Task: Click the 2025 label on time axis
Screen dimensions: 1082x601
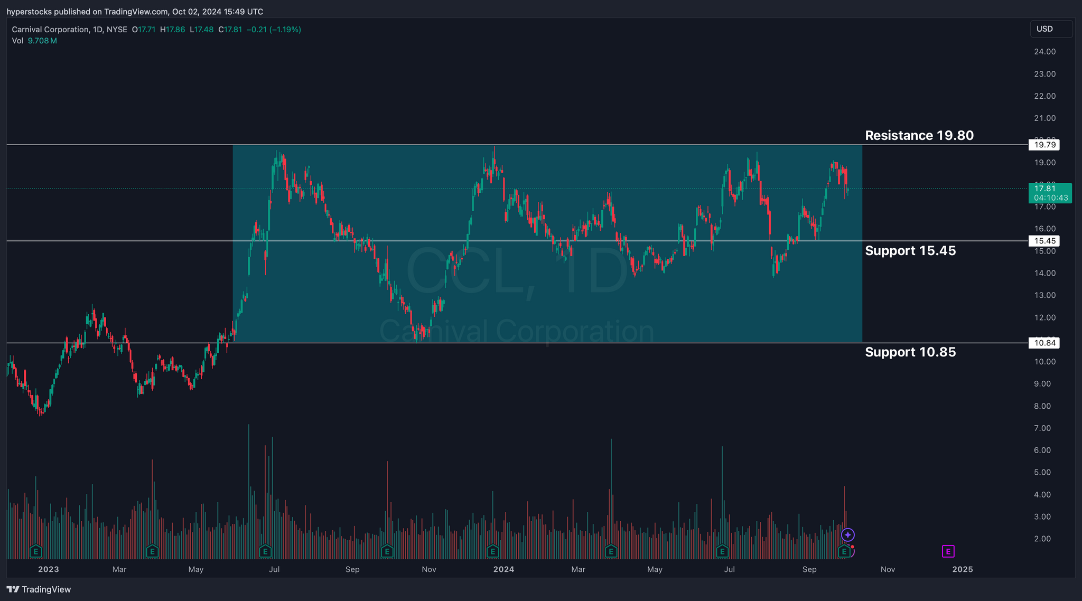Action: pyautogui.click(x=962, y=569)
